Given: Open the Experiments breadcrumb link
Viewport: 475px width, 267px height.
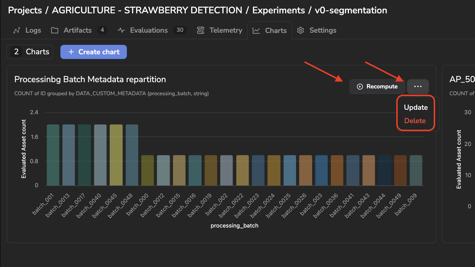Looking at the screenshot, I should [279, 10].
